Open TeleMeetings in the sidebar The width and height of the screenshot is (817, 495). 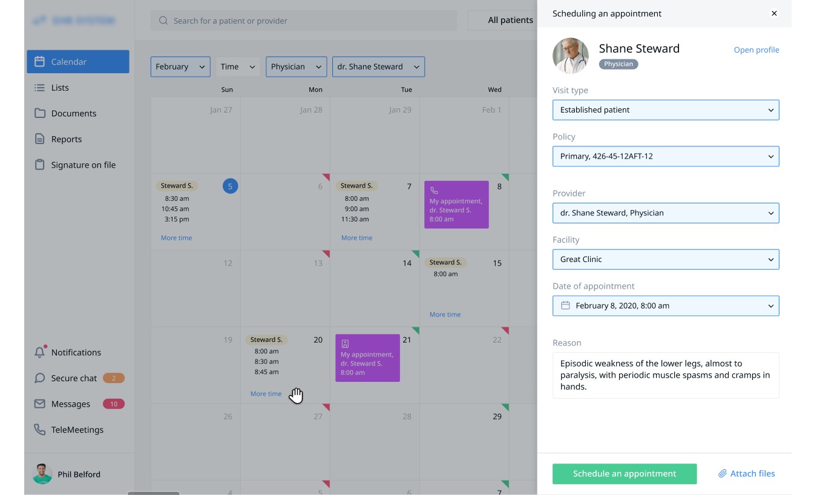[78, 430]
